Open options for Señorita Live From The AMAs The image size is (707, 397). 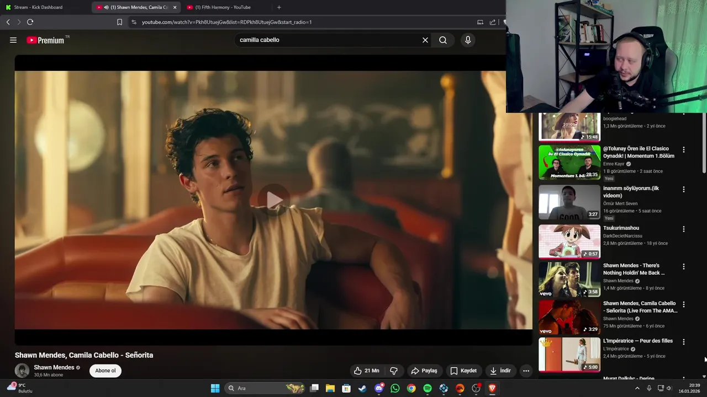683,304
